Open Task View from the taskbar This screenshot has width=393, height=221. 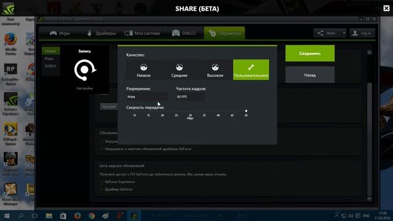click(35, 215)
